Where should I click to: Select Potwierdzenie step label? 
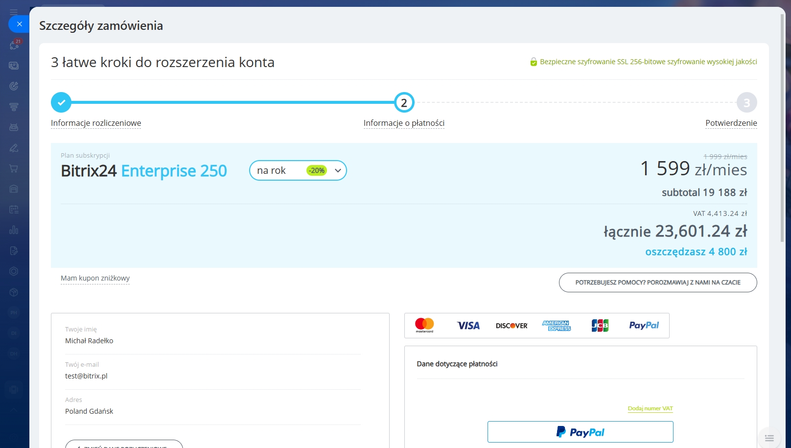[x=731, y=123]
